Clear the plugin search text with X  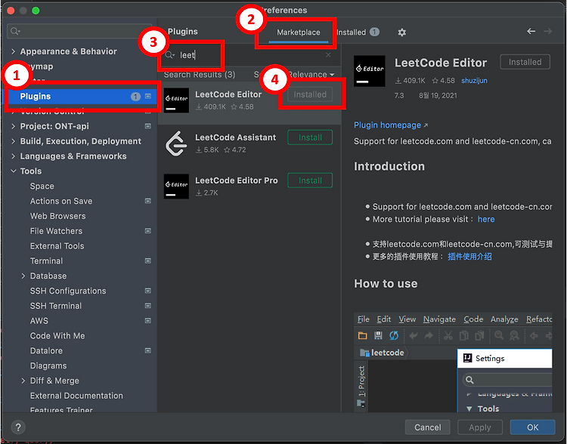pos(328,55)
